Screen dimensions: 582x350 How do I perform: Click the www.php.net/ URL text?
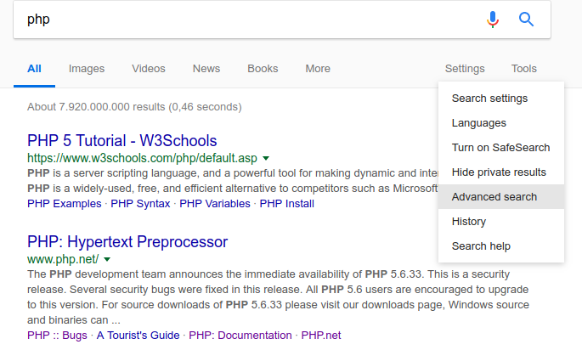point(63,259)
